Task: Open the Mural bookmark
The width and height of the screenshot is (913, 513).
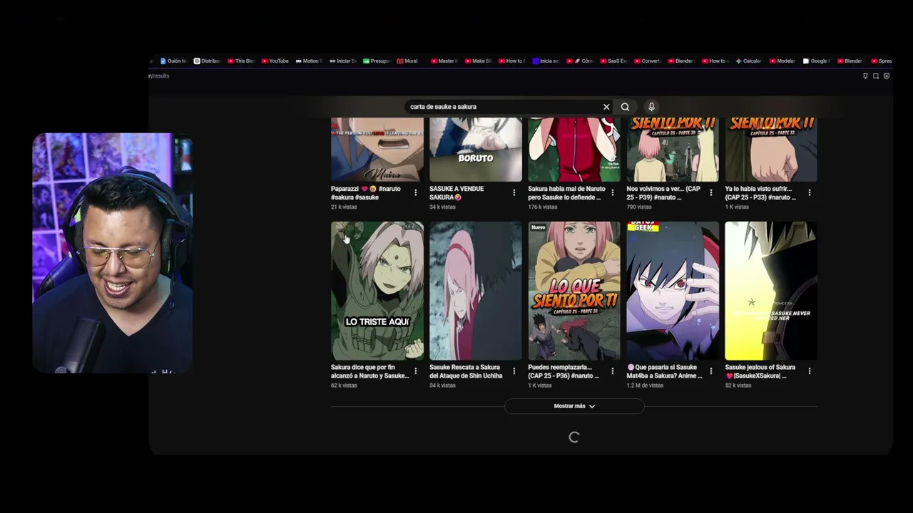Action: 408,61
